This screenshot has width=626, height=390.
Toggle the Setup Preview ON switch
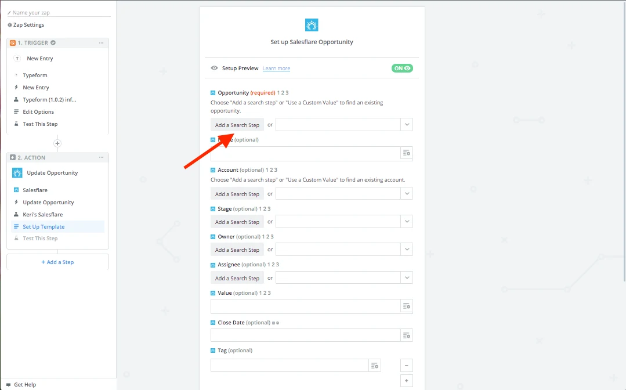click(x=402, y=68)
